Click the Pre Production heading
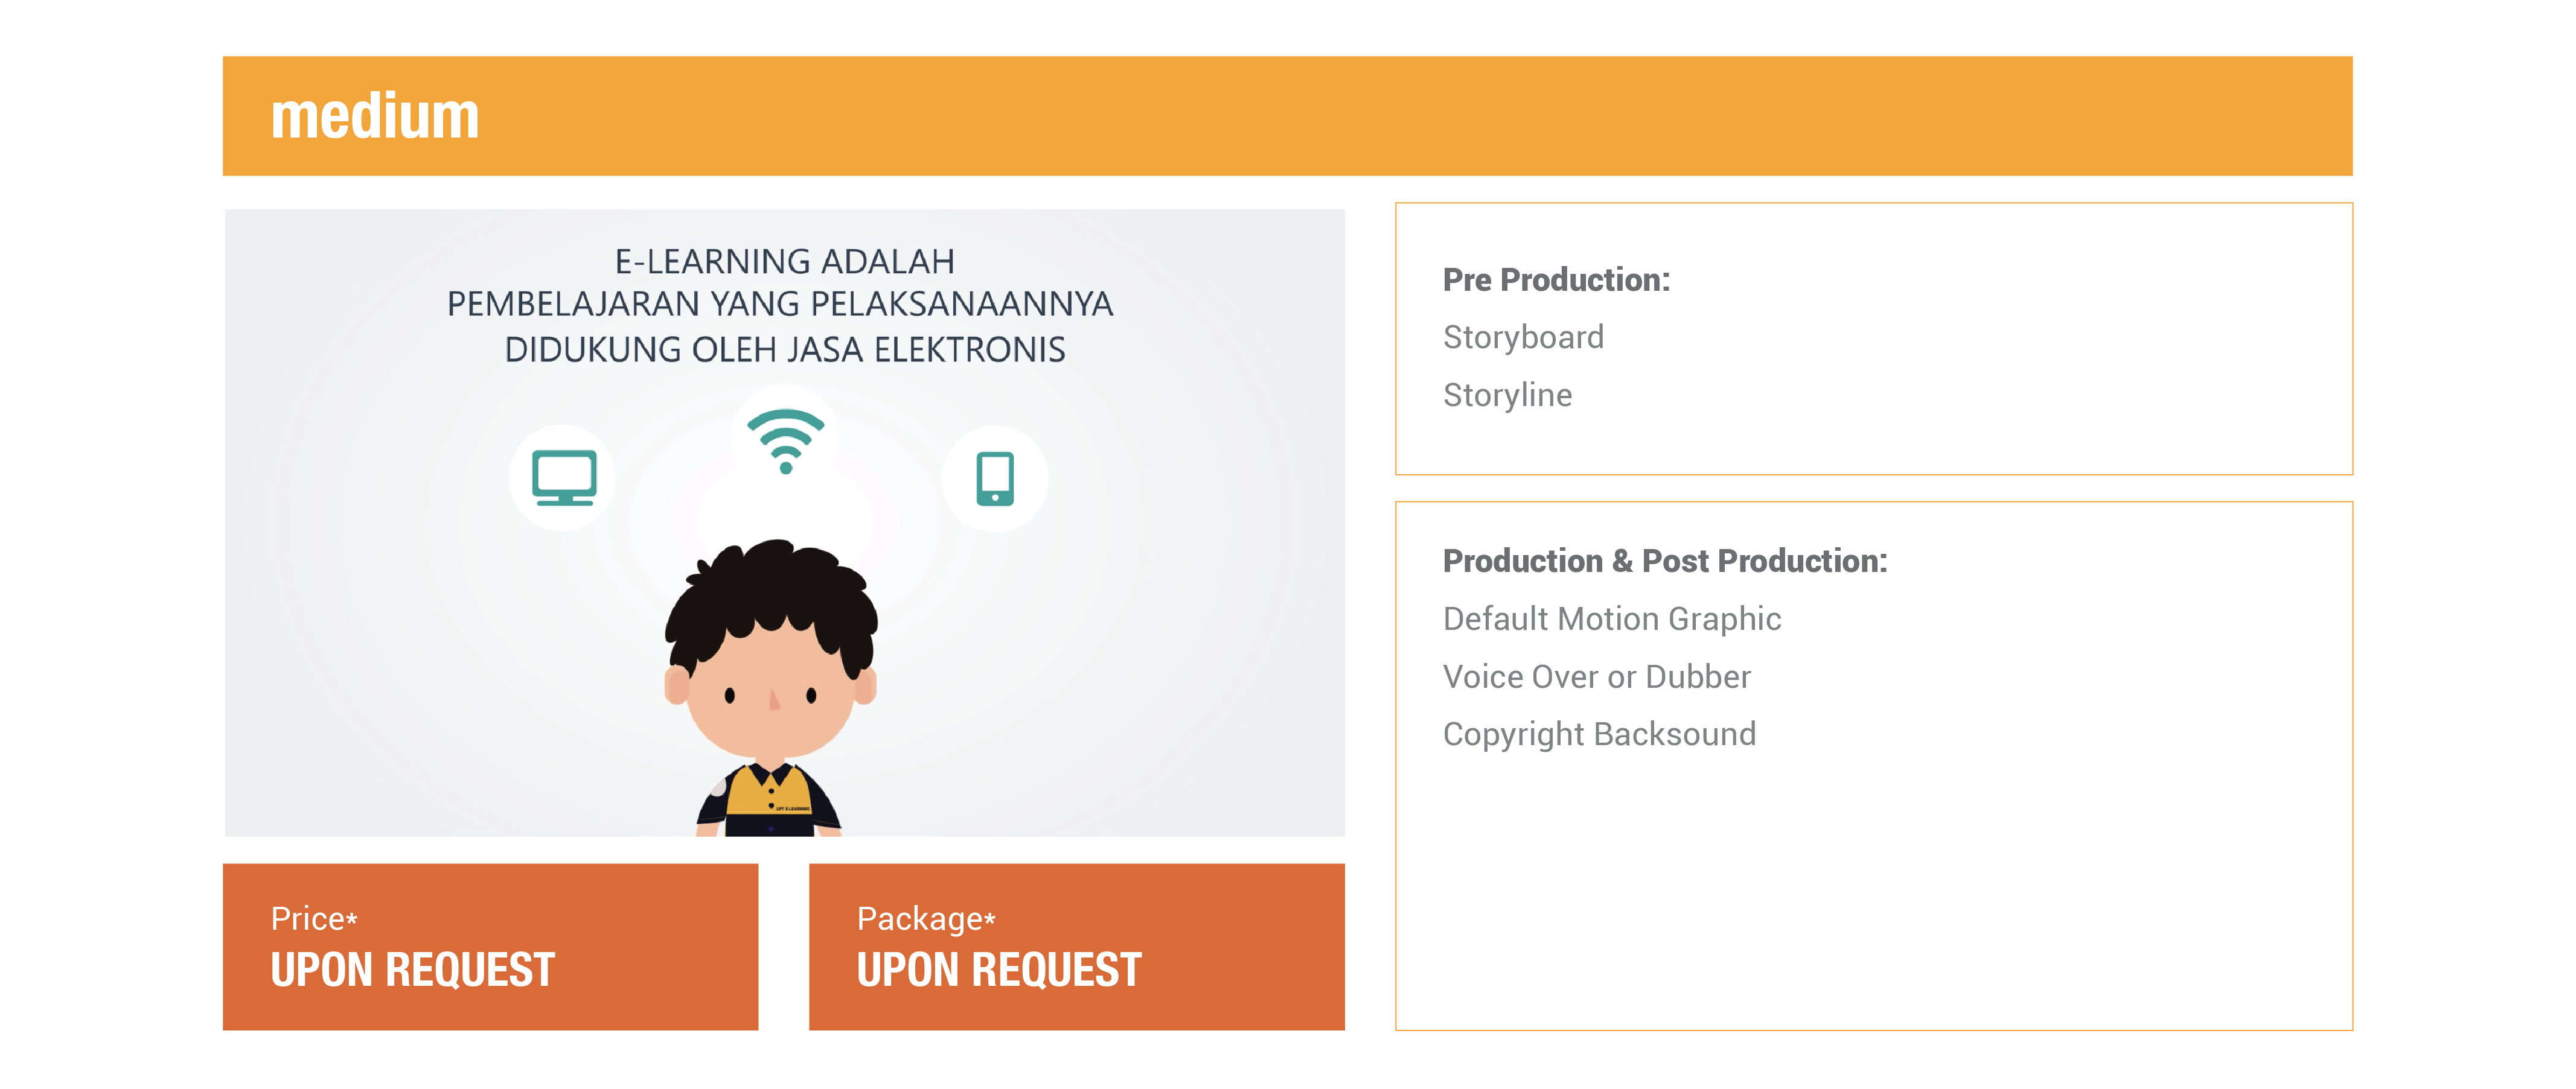The width and height of the screenshot is (2576, 1089). [1556, 280]
